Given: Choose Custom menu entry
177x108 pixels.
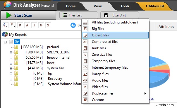Looking at the screenshot, I should pos(115,100).
